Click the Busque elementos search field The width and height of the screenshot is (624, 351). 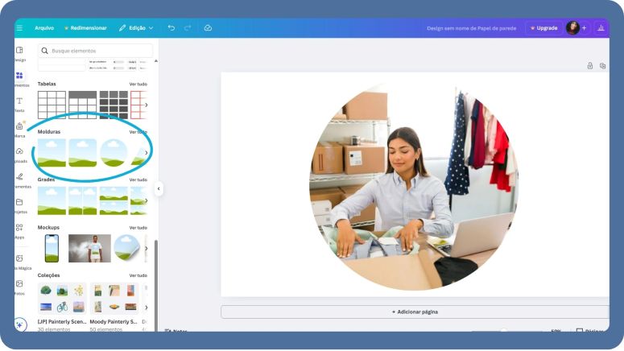pos(97,50)
